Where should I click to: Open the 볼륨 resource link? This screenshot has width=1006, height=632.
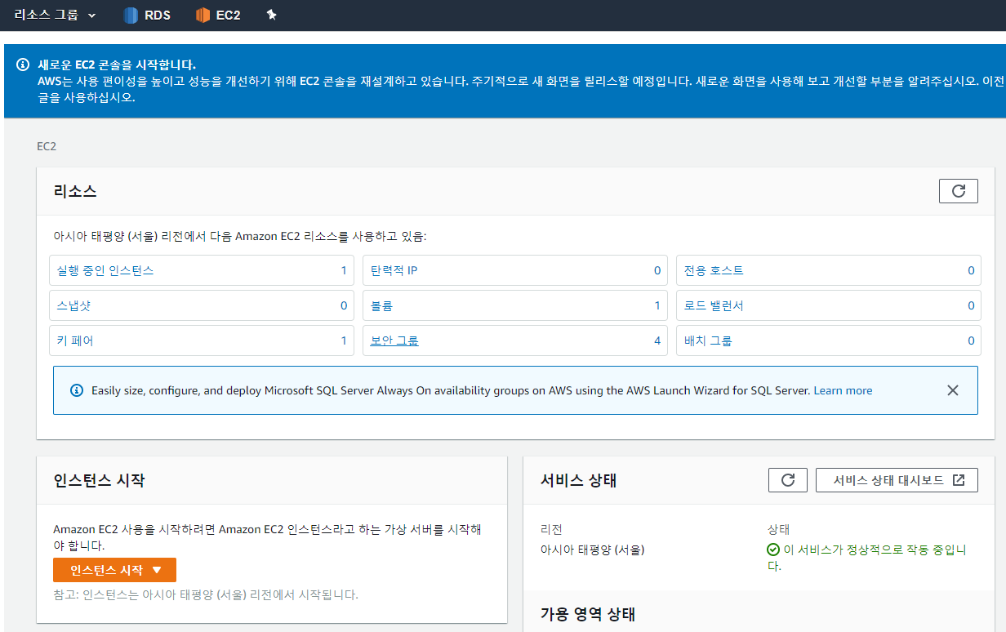381,305
